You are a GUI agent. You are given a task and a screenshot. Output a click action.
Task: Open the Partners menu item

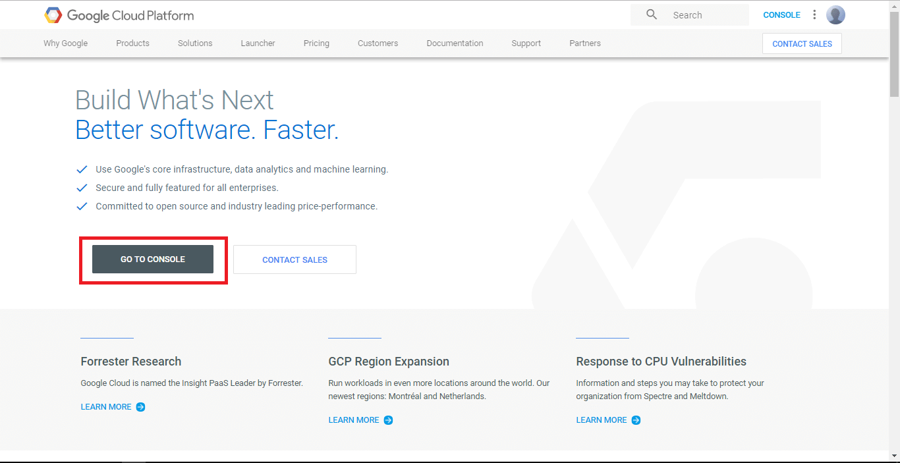point(585,43)
